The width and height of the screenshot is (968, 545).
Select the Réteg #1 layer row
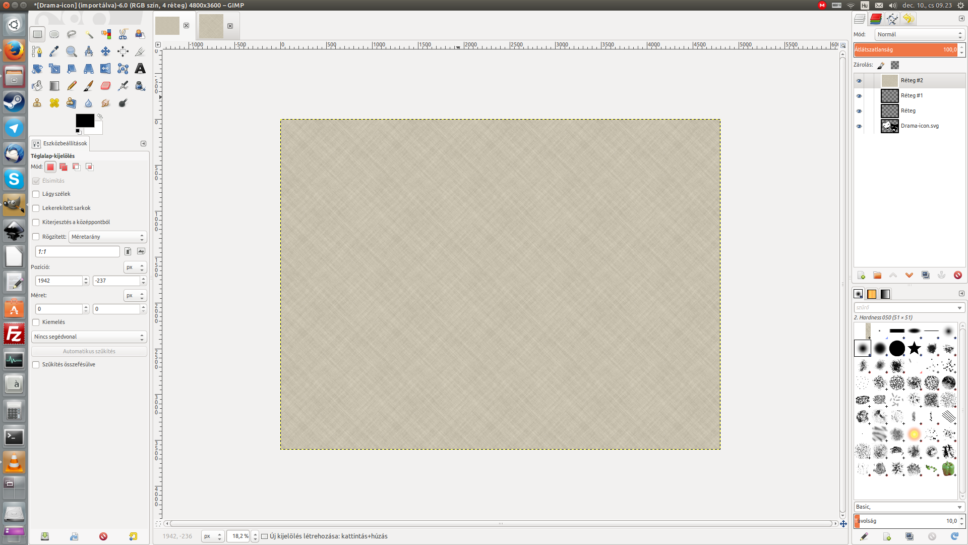coord(910,96)
